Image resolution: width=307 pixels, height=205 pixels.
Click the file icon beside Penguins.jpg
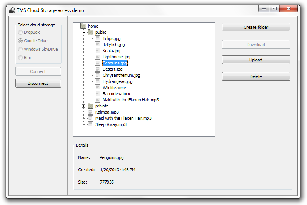[x=98, y=63]
